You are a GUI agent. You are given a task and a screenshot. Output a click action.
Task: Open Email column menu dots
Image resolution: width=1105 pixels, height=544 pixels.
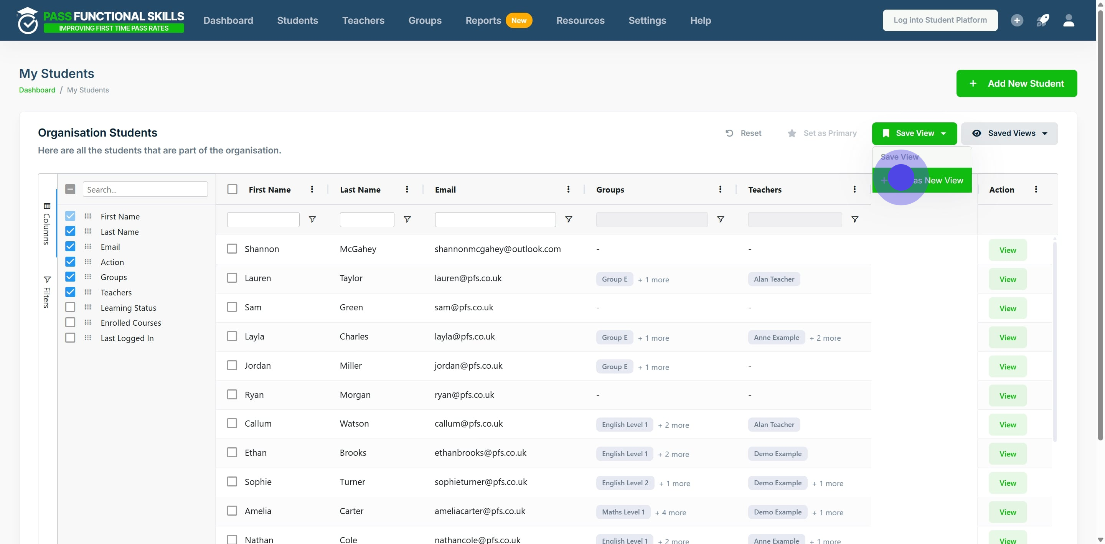click(568, 189)
